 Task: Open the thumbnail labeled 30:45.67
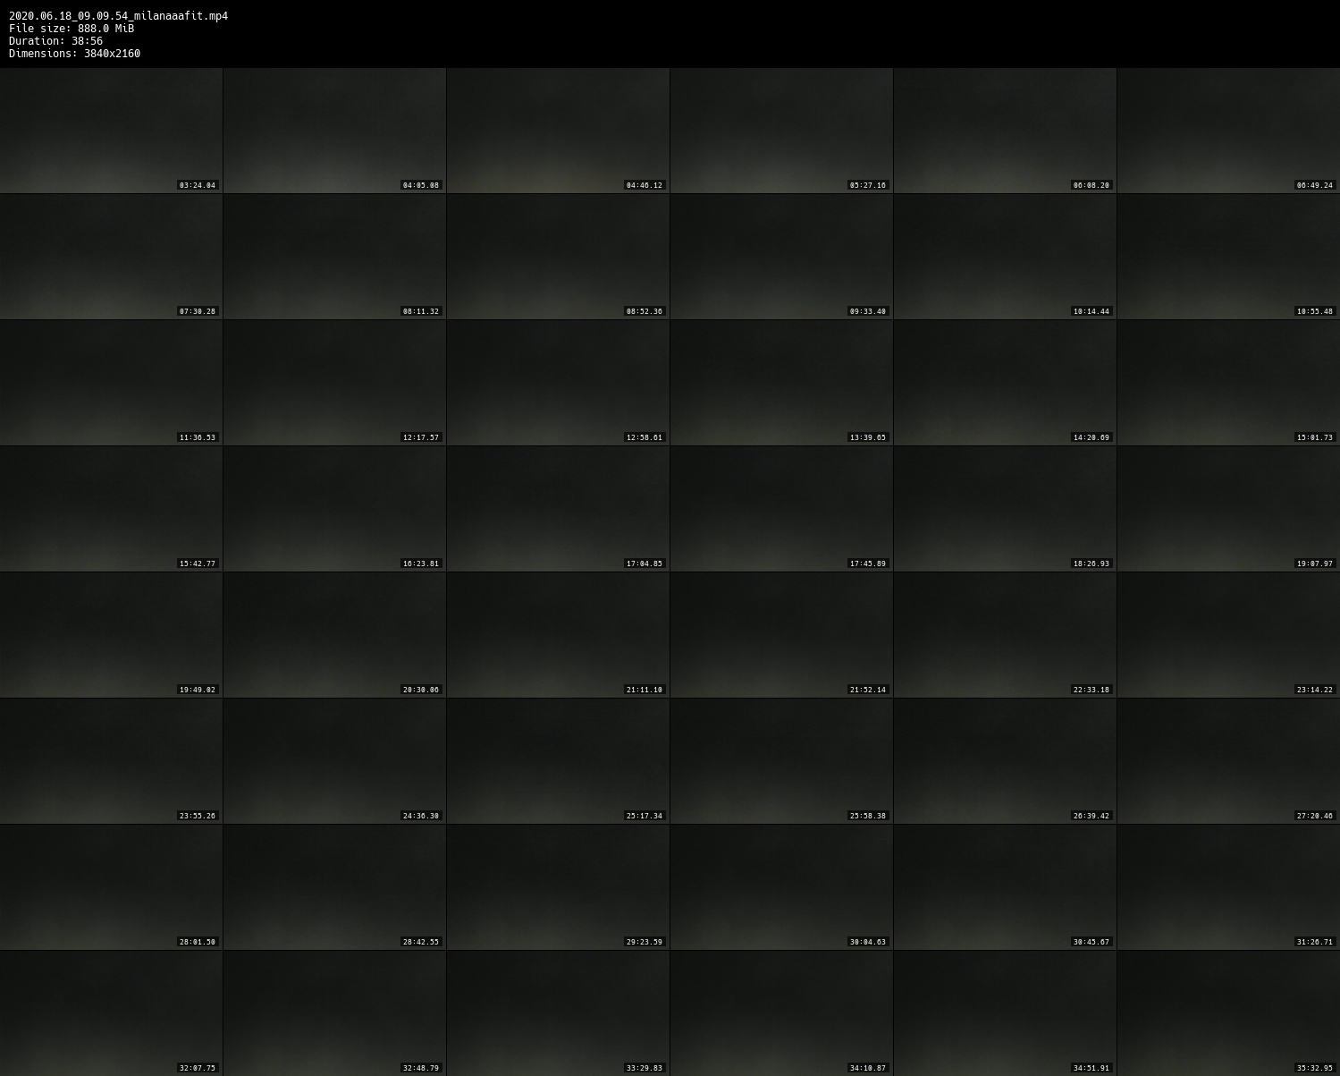pos(1005,887)
